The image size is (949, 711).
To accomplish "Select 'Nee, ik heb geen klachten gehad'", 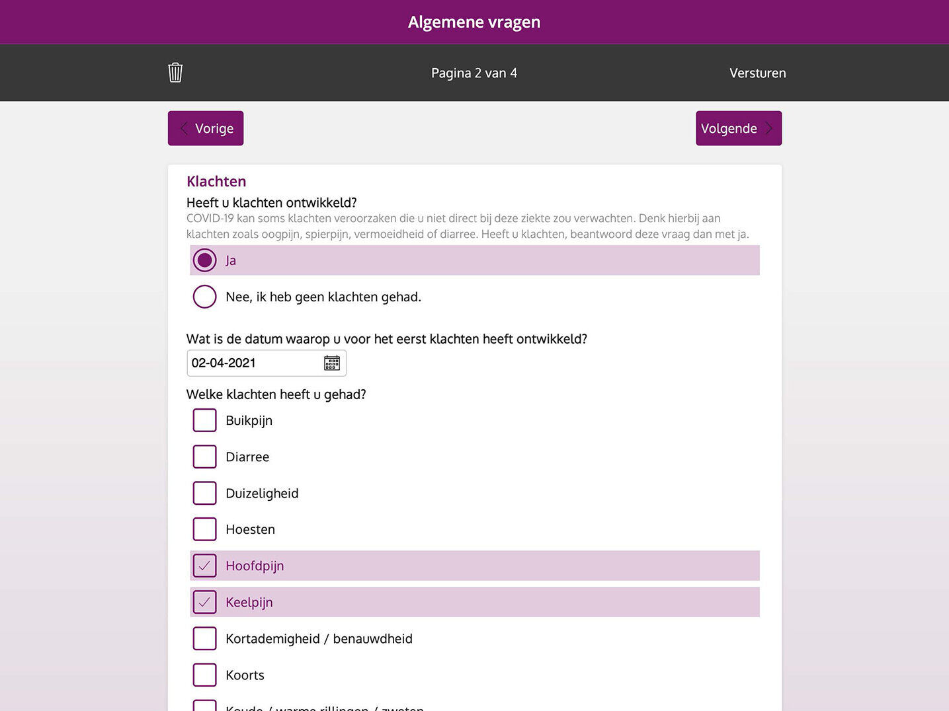I will [205, 297].
